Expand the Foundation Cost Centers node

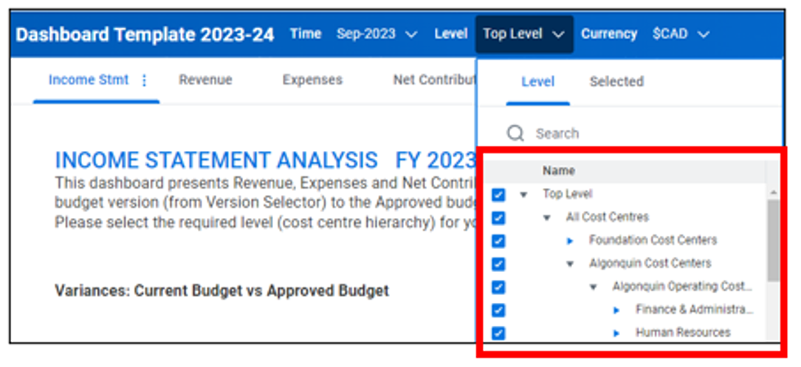coord(570,241)
